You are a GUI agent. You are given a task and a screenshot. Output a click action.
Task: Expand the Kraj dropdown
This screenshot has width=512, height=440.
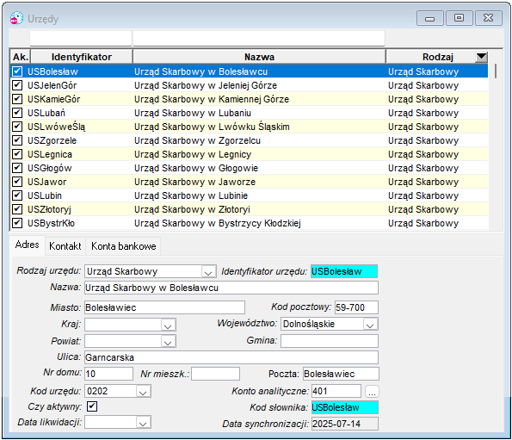pos(168,325)
